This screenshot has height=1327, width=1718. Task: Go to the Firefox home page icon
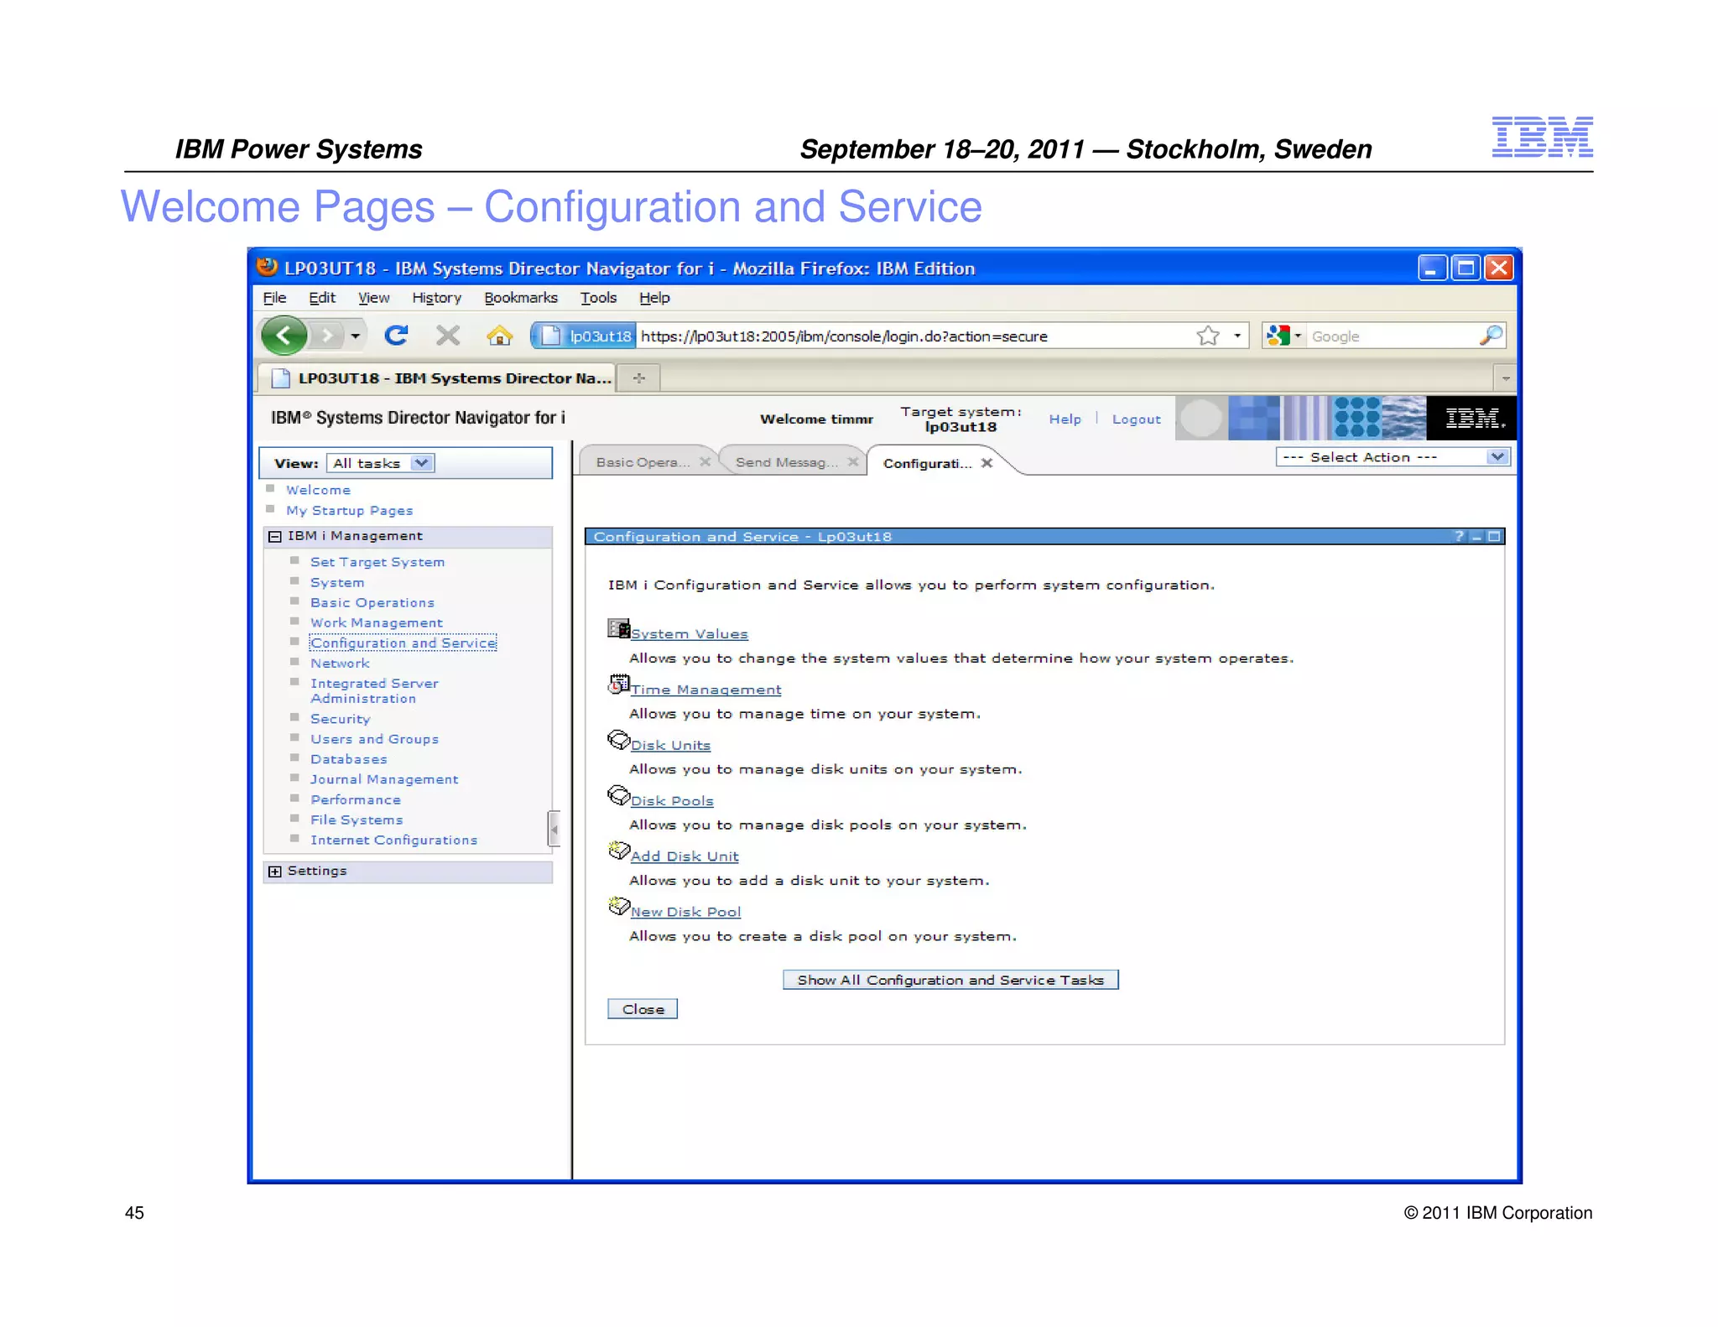pyautogui.click(x=499, y=336)
